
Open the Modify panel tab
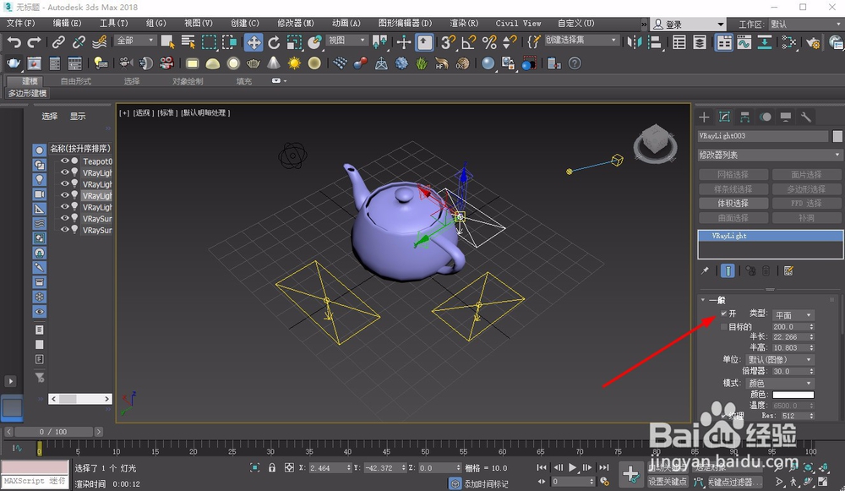[x=724, y=117]
